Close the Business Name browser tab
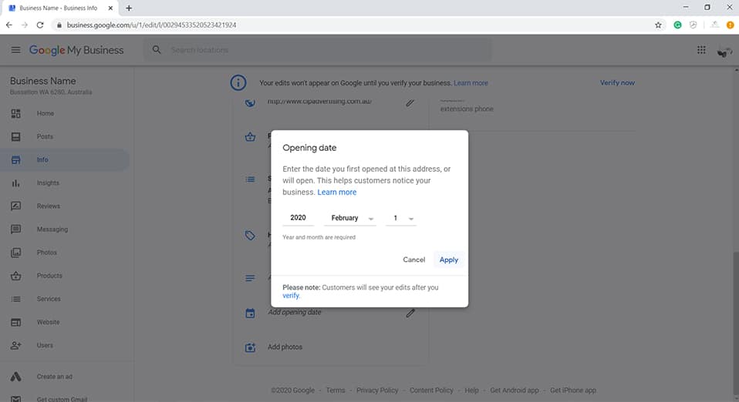The width and height of the screenshot is (739, 402). [110, 8]
